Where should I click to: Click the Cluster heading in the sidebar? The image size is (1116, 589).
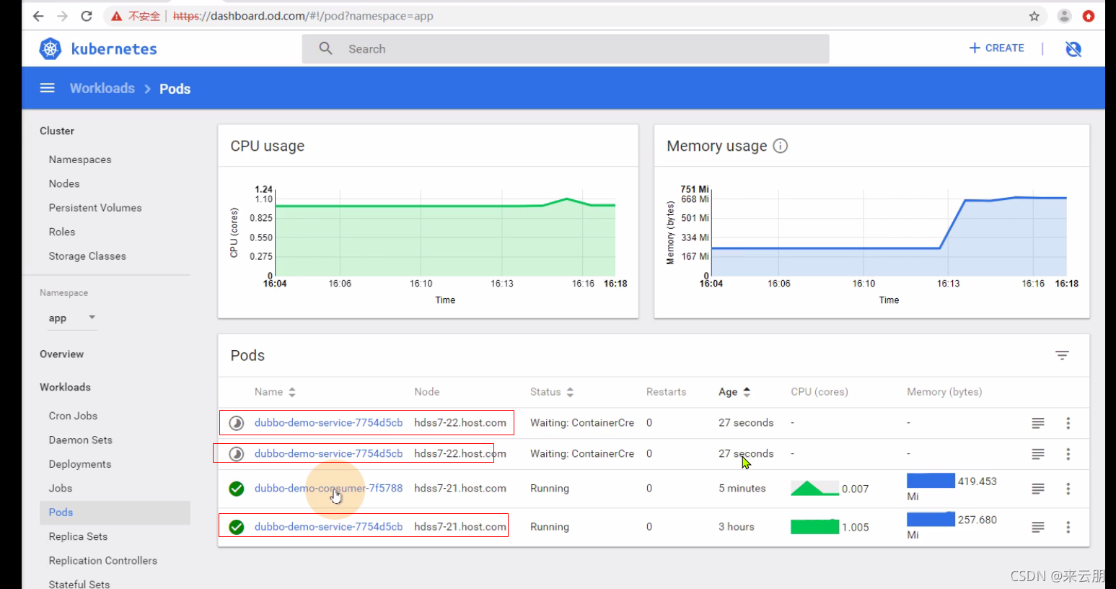(x=57, y=131)
